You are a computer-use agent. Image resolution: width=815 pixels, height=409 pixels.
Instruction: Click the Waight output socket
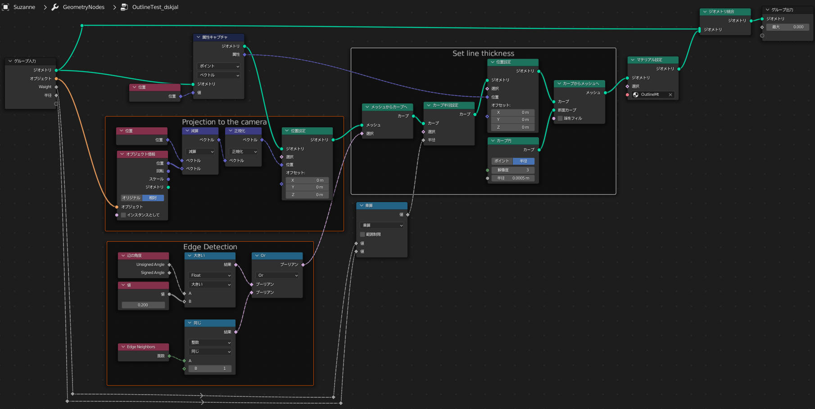click(x=56, y=87)
